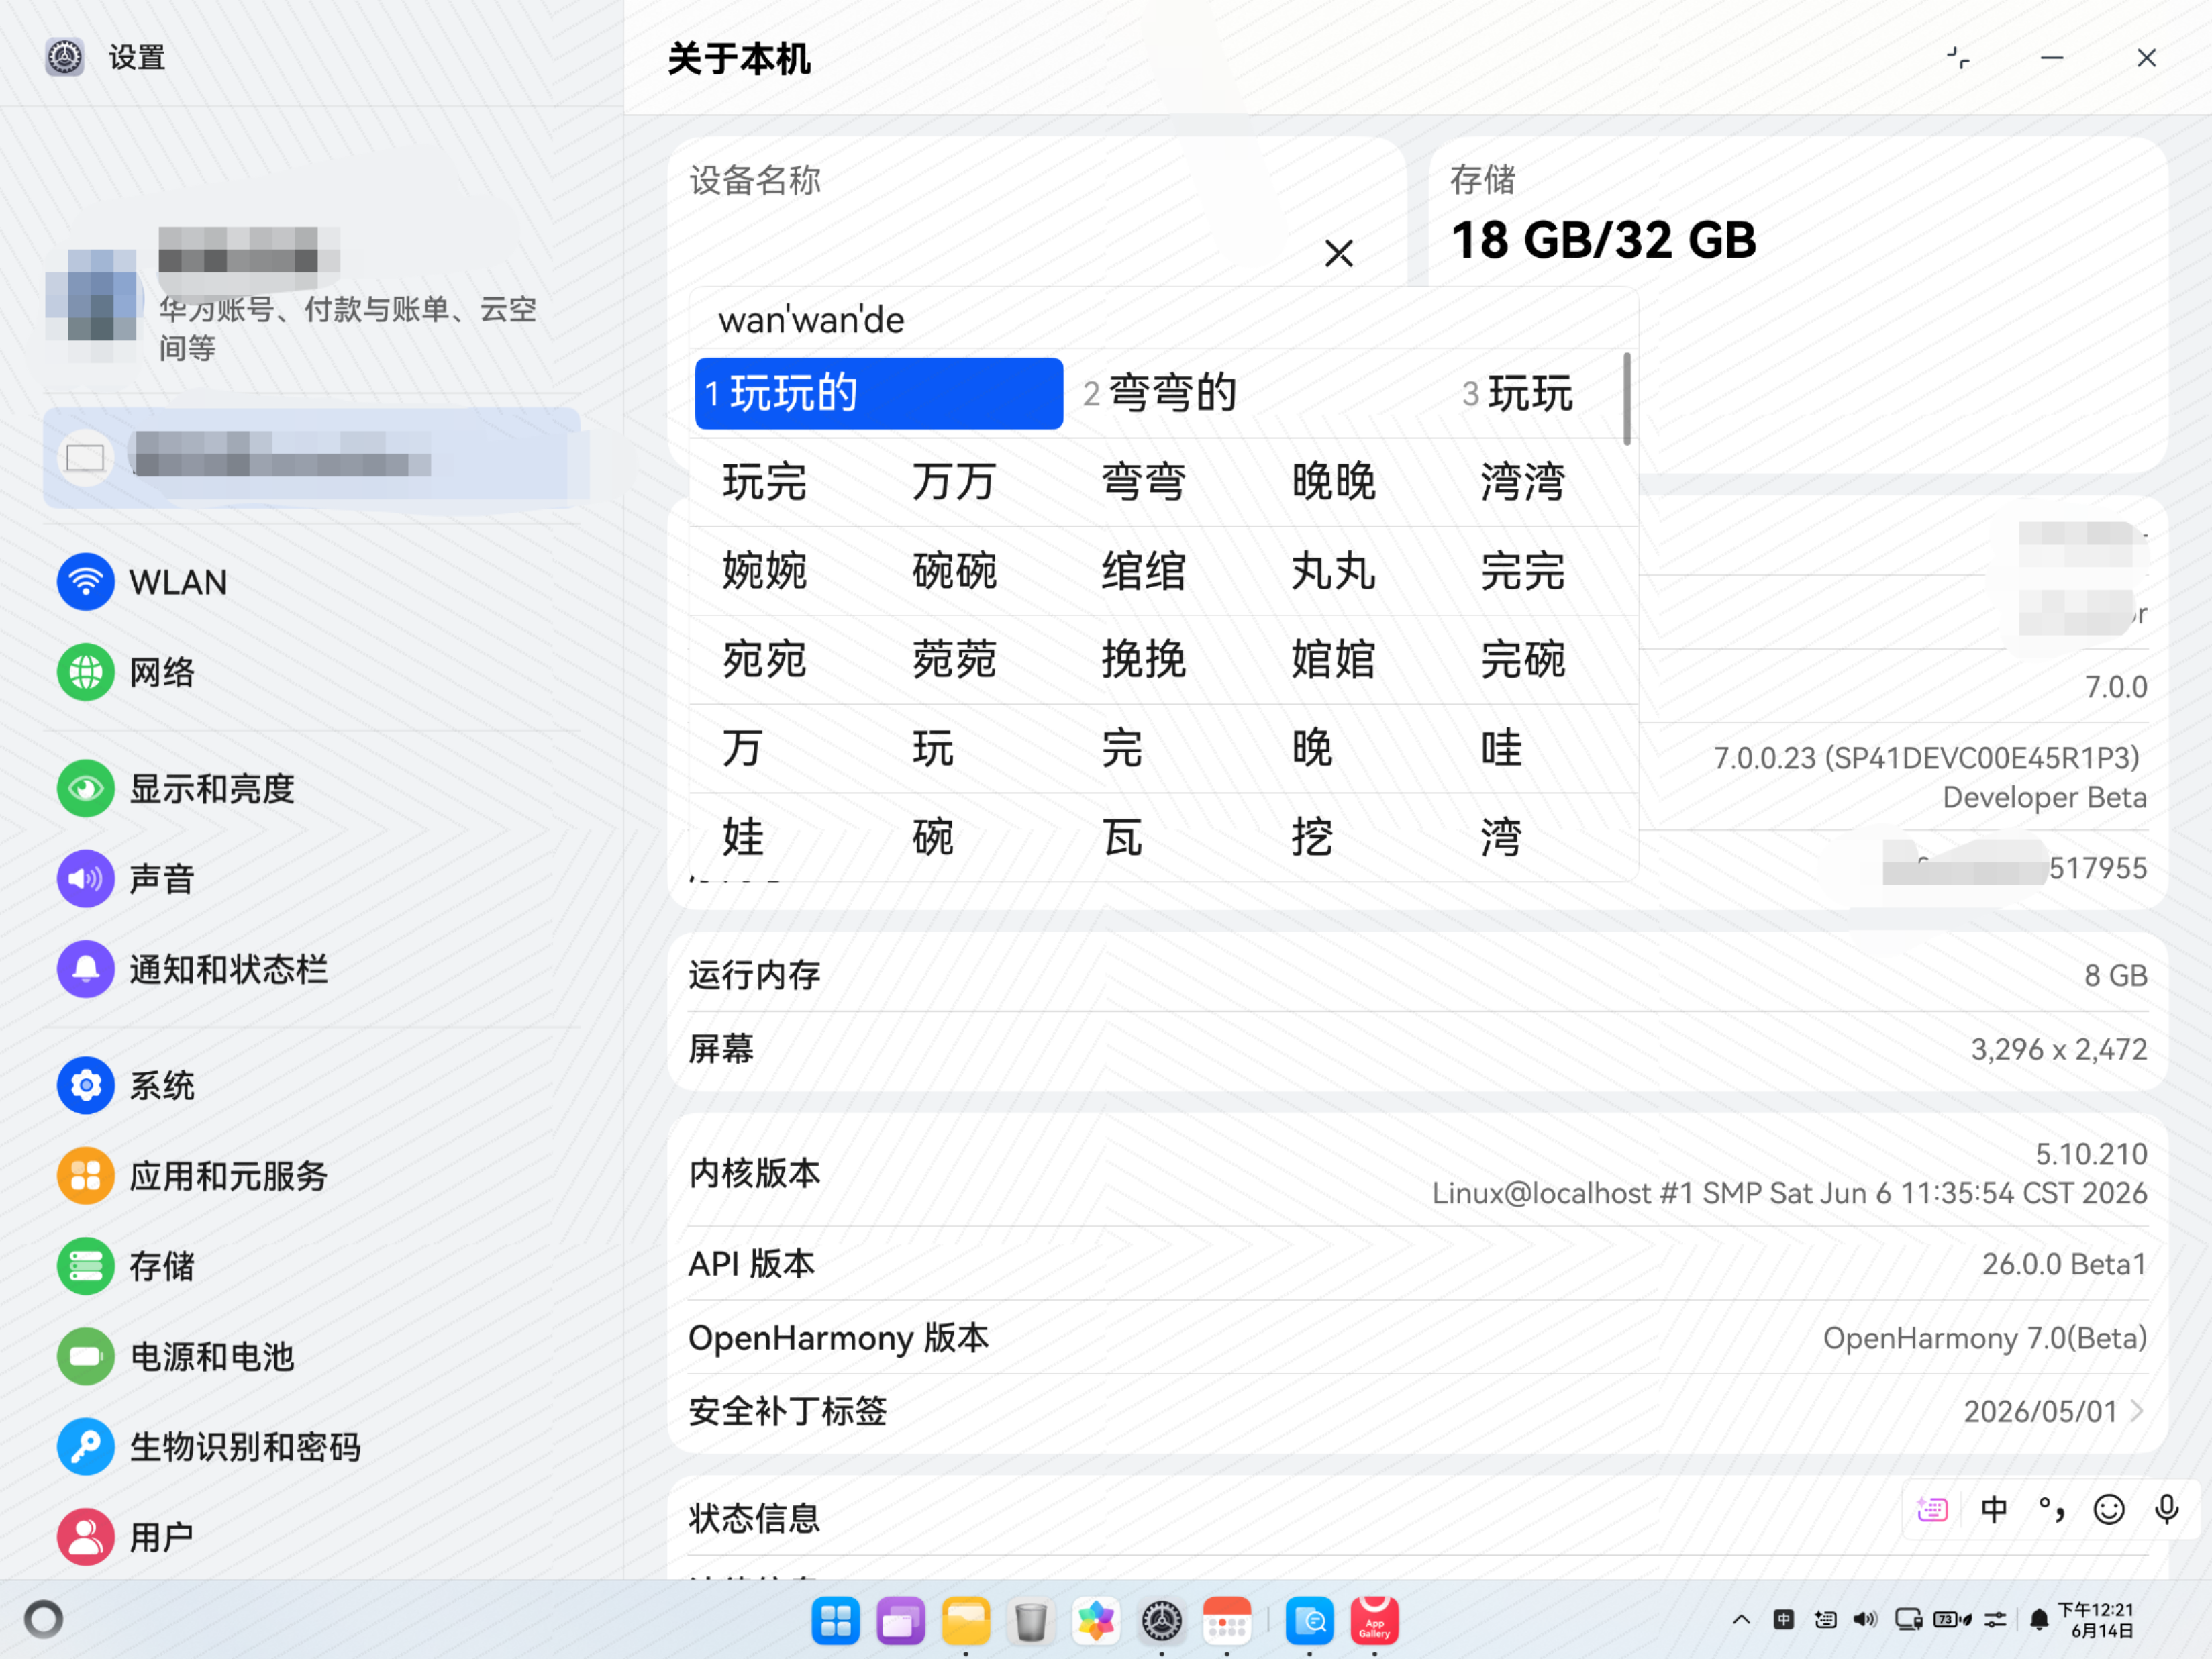Pick the candidate 宛宛
The width and height of the screenshot is (2212, 1659).
[x=764, y=660]
